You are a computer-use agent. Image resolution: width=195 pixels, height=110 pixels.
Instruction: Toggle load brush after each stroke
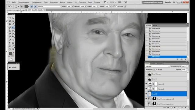[32, 6]
